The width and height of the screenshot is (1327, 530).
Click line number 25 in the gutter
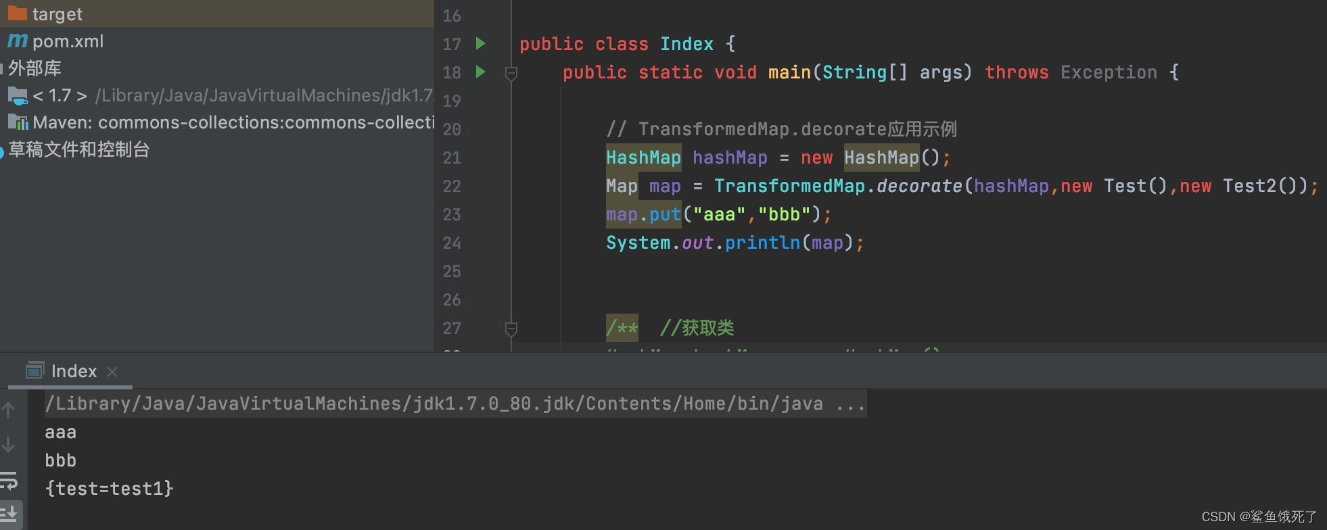pyautogui.click(x=452, y=271)
